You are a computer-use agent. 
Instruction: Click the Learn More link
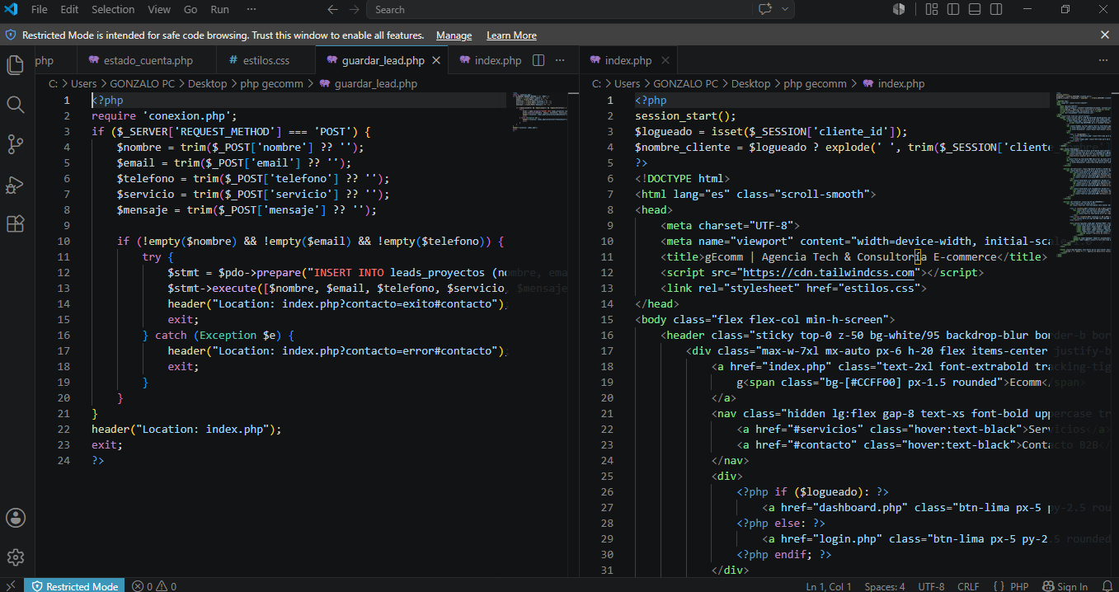tap(511, 35)
